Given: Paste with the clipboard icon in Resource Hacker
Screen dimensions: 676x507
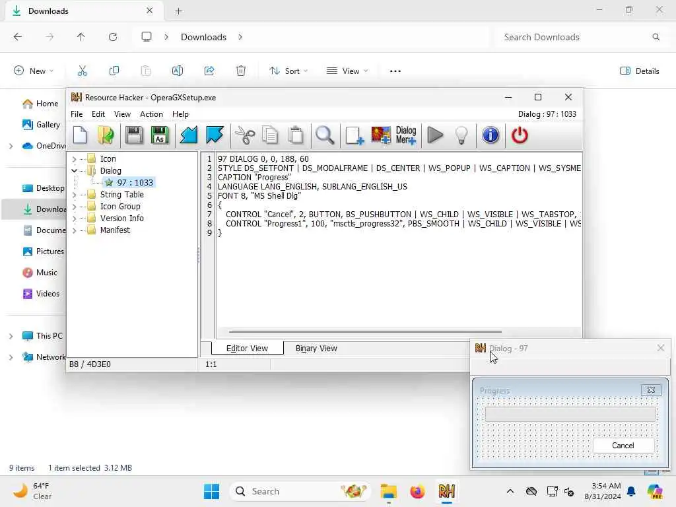Looking at the screenshot, I should pyautogui.click(x=296, y=135).
